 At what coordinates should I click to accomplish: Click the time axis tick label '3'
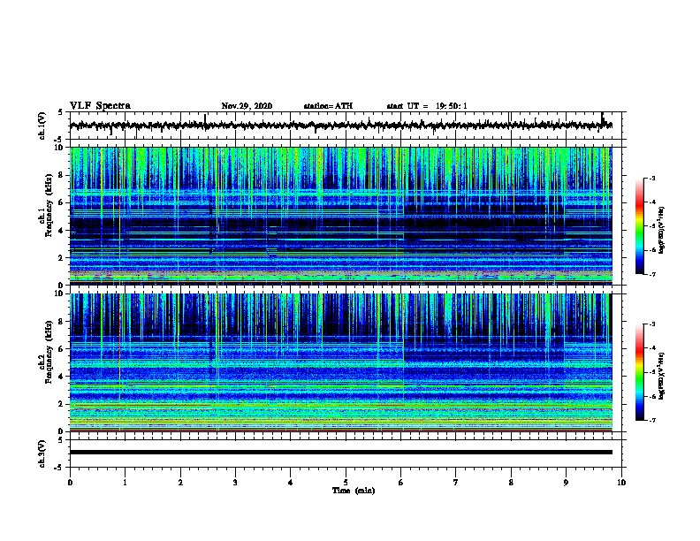click(235, 483)
